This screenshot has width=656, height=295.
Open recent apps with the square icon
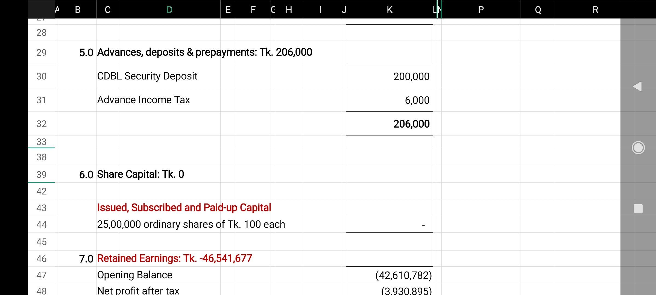coord(638,208)
